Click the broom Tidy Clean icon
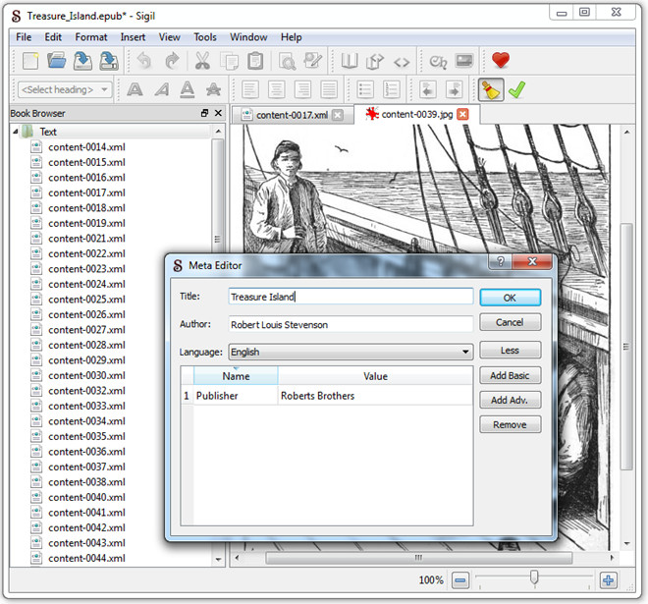The height and width of the screenshot is (604, 648). coord(491,89)
